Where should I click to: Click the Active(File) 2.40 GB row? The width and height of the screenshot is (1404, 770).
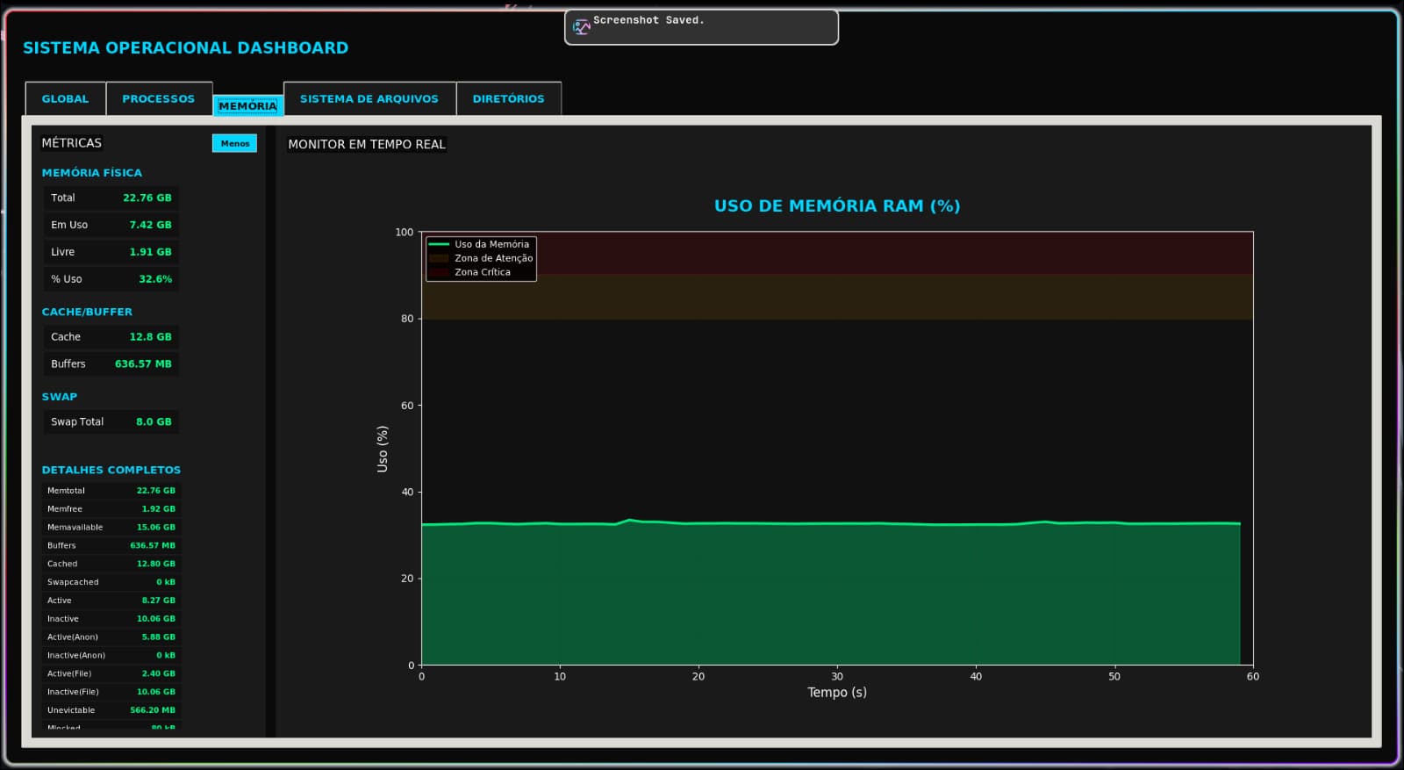coord(111,673)
